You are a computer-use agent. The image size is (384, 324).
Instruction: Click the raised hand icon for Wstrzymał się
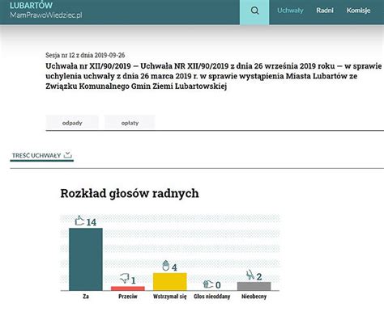pyautogui.click(x=165, y=266)
